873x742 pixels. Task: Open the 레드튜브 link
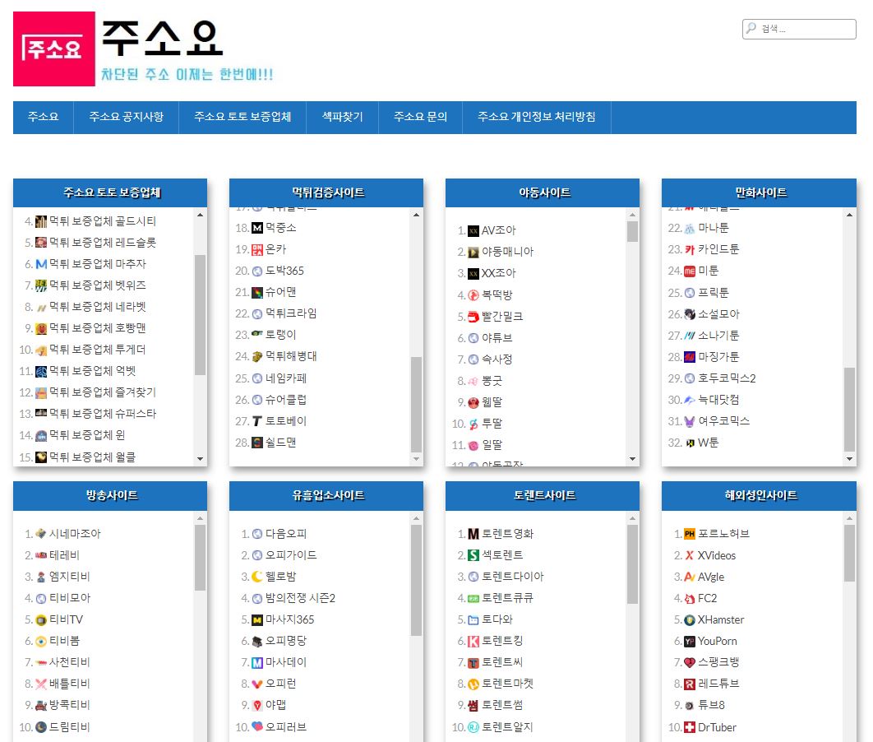[718, 684]
